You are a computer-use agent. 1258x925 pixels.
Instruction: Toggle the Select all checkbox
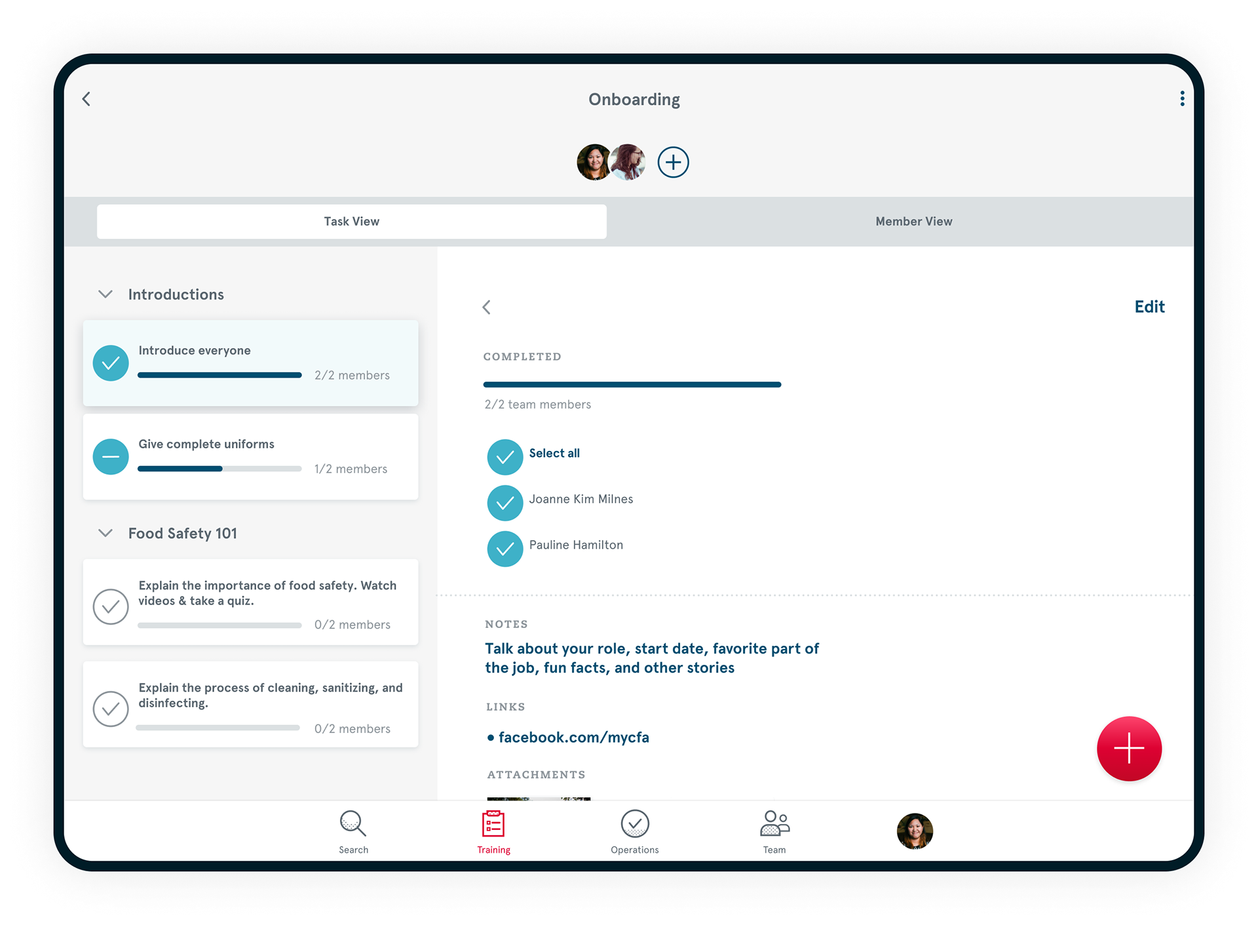(x=505, y=457)
